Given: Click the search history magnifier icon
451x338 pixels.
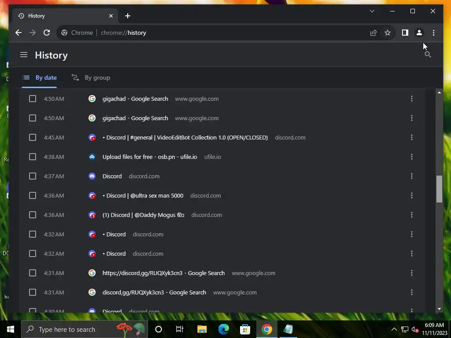Looking at the screenshot, I should [x=428, y=55].
